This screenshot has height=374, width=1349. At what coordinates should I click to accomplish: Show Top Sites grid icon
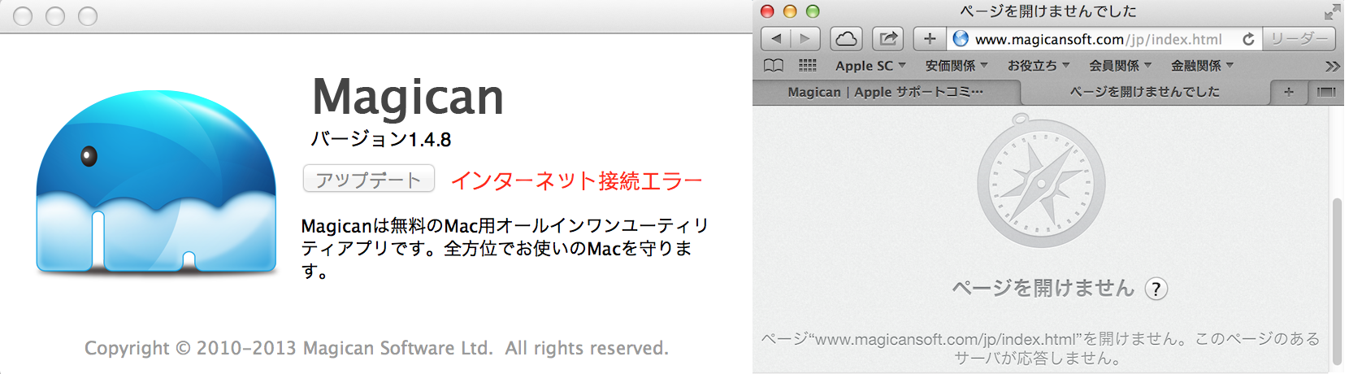coord(807,65)
